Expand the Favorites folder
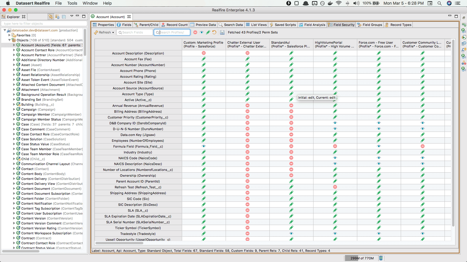The width and height of the screenshot is (467, 262). 10,35
